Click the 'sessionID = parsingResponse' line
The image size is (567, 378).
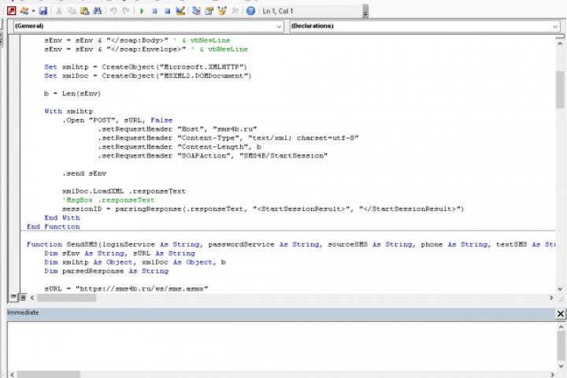(263, 209)
